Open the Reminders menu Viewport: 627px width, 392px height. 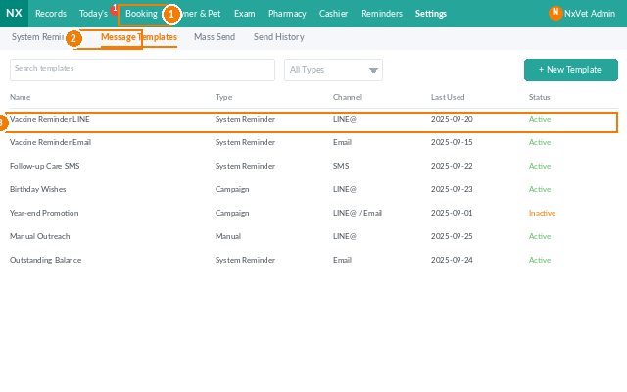382,14
